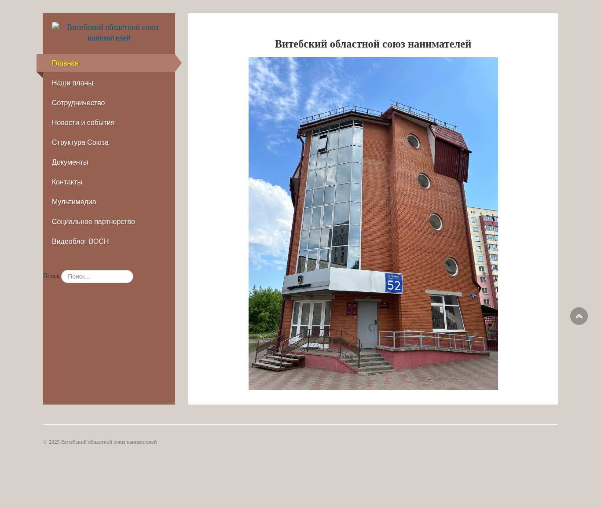Open the Главная menu item
This screenshot has height=508, width=601.
click(109, 63)
